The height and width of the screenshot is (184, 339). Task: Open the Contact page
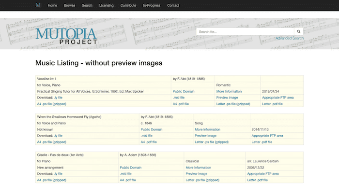tap(173, 5)
